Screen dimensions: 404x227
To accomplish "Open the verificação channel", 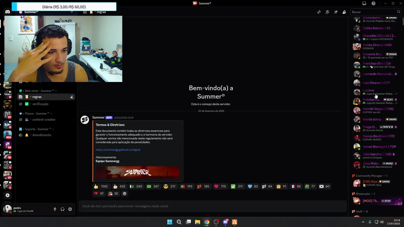I will [46, 104].
